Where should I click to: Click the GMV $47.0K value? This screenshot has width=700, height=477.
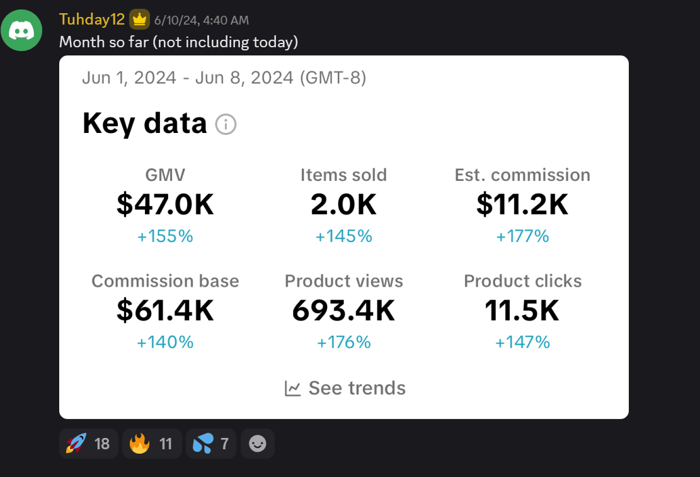(165, 204)
